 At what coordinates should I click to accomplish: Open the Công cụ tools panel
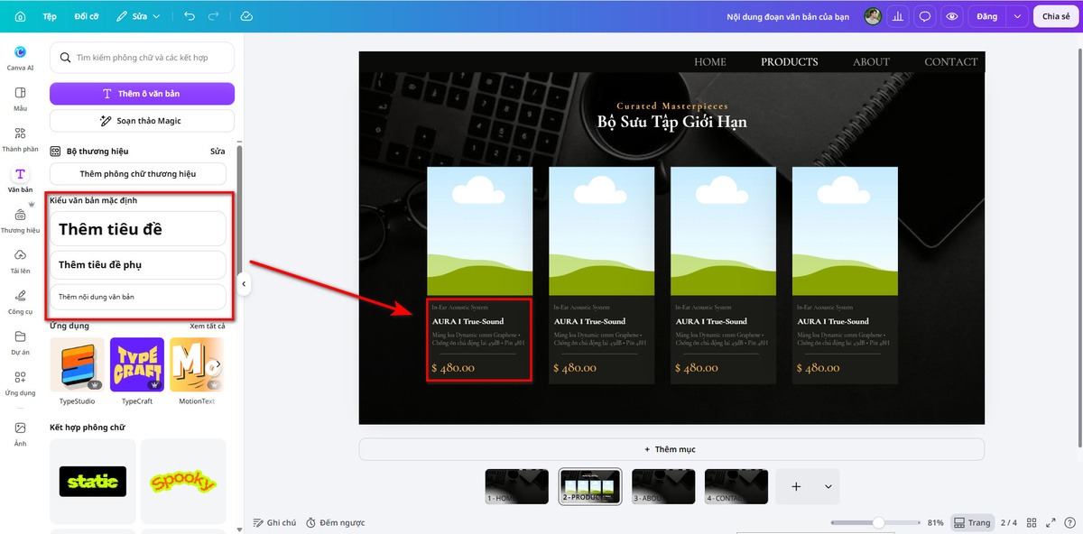click(20, 302)
